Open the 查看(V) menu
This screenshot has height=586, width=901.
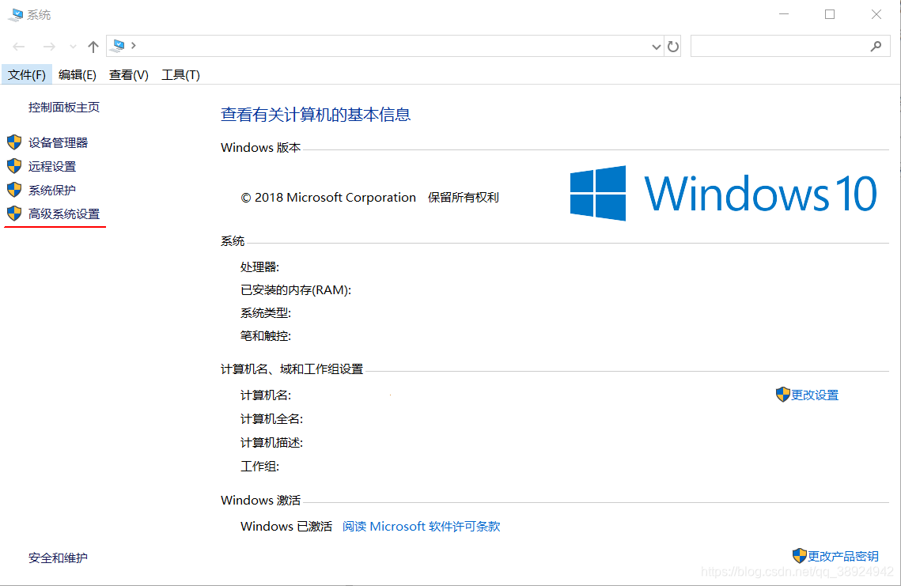tap(129, 74)
